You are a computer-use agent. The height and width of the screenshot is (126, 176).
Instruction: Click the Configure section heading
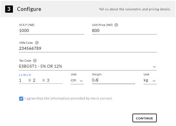click(x=29, y=9)
